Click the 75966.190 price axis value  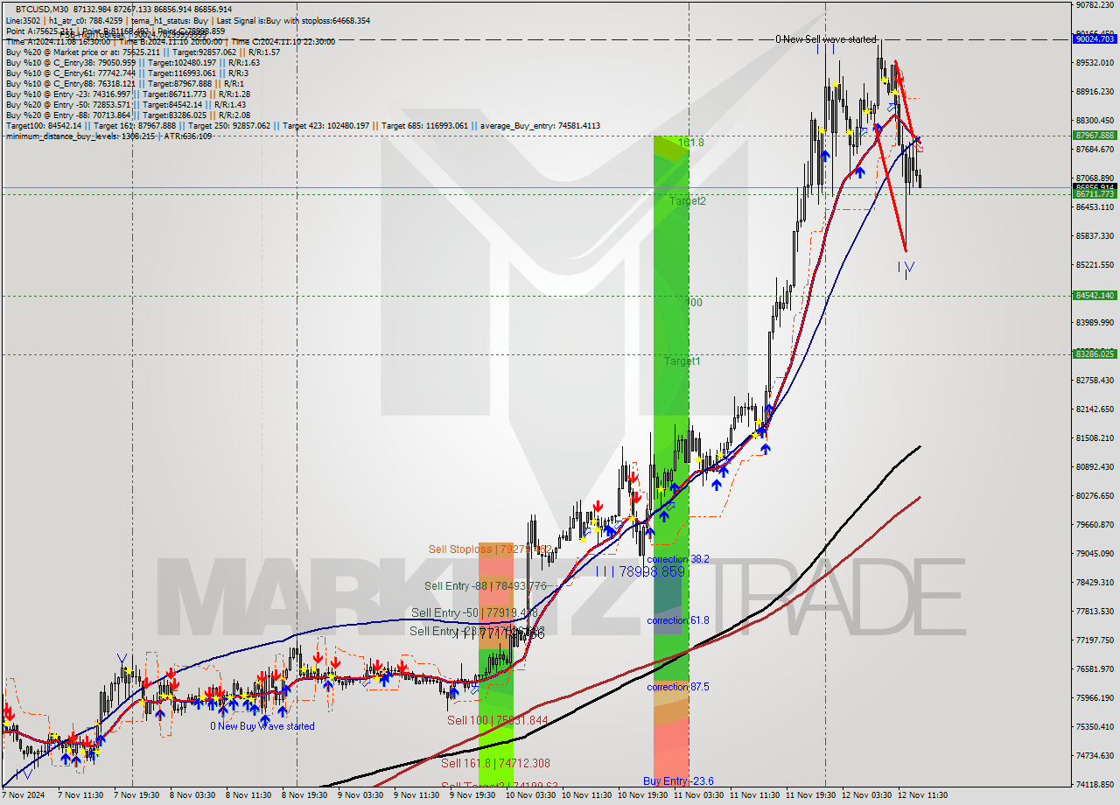coord(1095,698)
